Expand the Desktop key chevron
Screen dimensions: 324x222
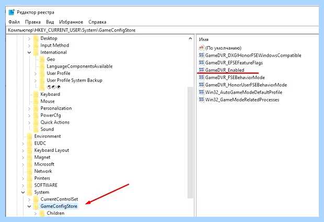pyautogui.click(x=29, y=39)
